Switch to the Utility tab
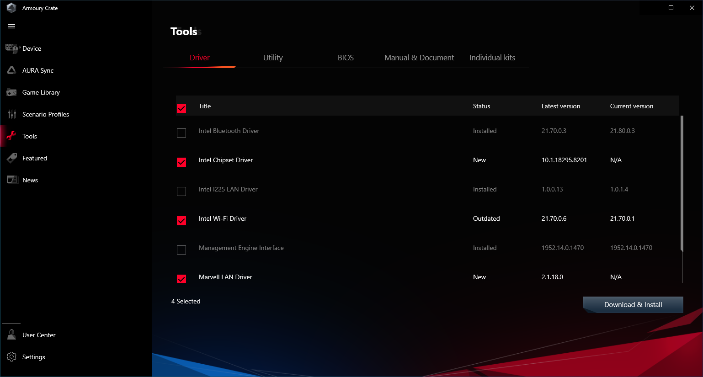The width and height of the screenshot is (703, 377). pyautogui.click(x=273, y=58)
